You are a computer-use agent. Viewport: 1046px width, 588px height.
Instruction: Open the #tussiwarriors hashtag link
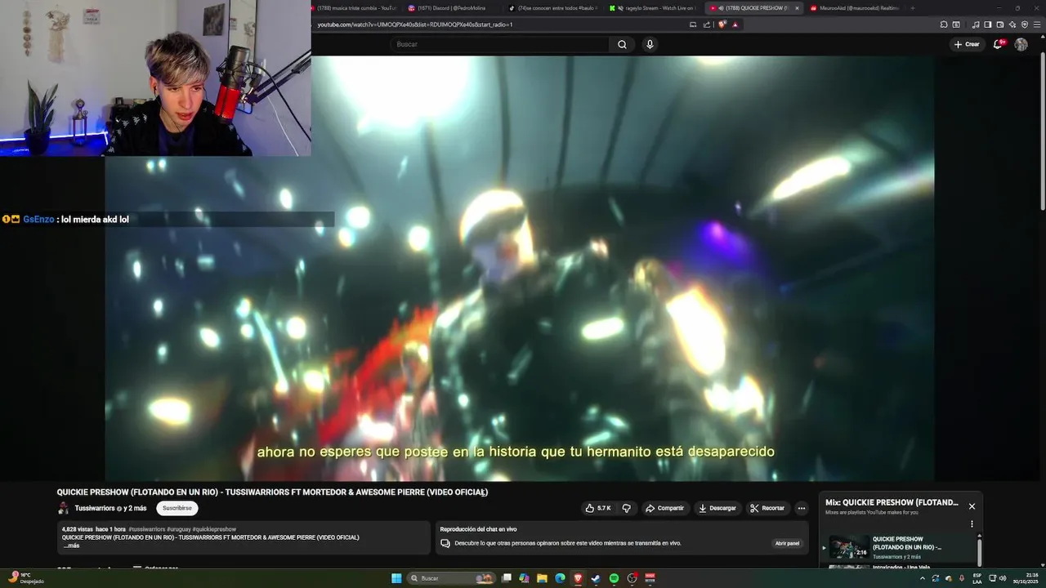click(x=147, y=529)
